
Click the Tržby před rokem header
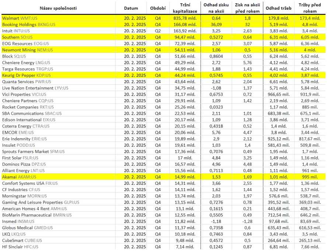pos(310,8)
